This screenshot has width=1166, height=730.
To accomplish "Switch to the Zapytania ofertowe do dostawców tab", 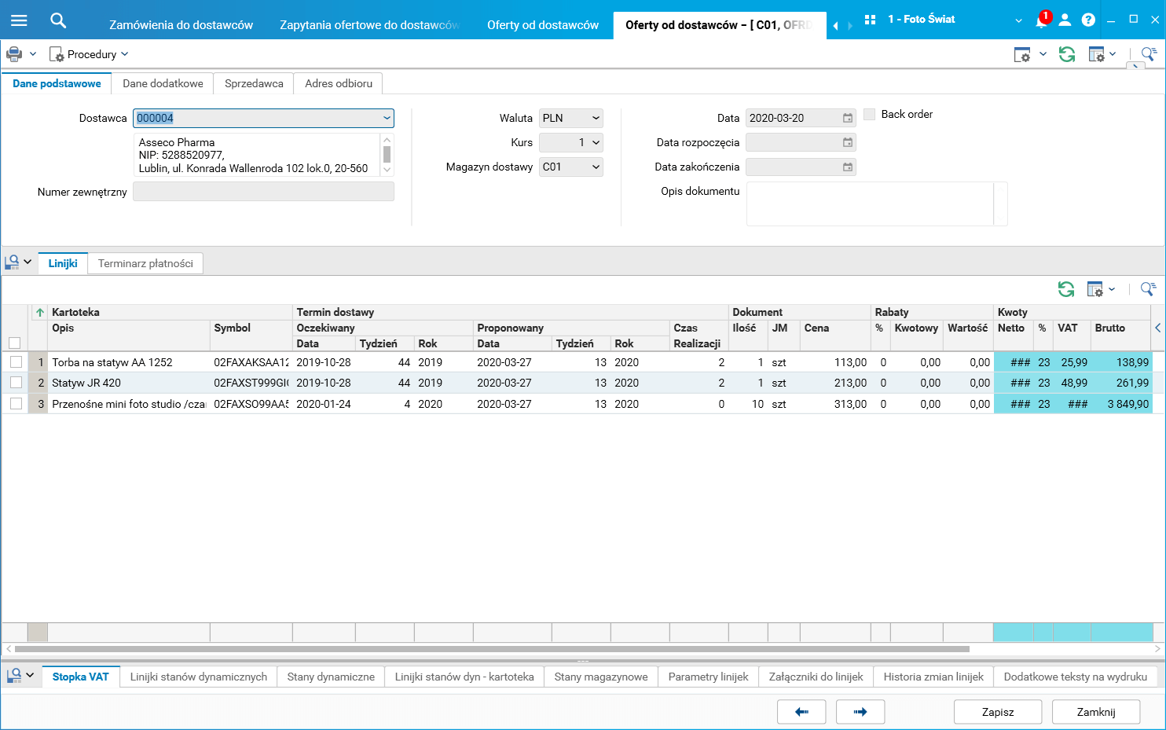I will [369, 25].
